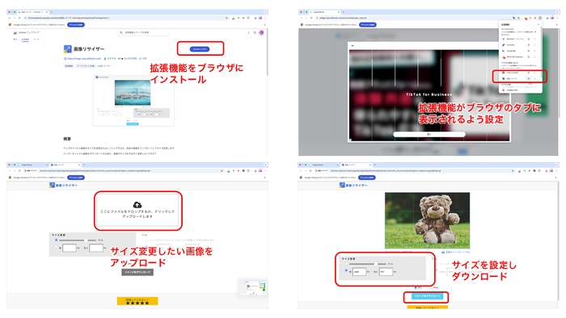The height and width of the screenshot is (318, 566).
Task: Click the light-blue download image button under the teddy bear
Action: 428,296
